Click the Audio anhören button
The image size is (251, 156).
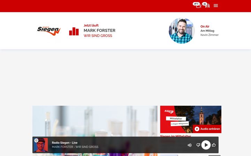[207, 129]
